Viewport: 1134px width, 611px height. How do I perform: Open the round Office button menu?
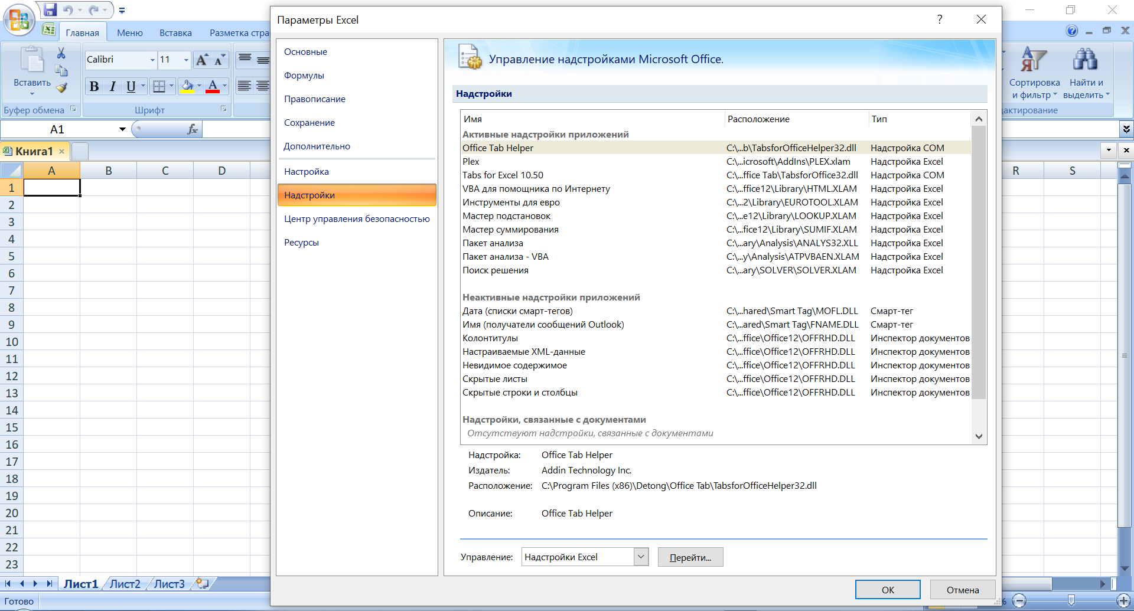tap(19, 19)
